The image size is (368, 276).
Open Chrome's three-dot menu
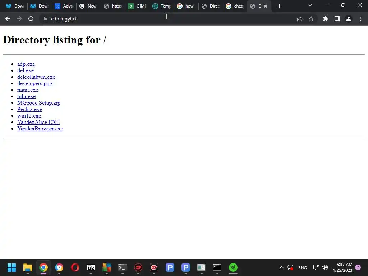(x=360, y=19)
